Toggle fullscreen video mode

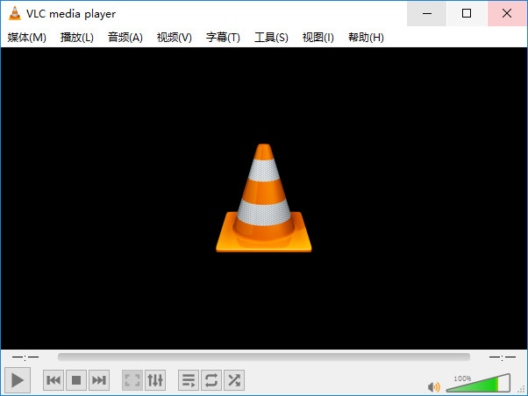(x=132, y=380)
